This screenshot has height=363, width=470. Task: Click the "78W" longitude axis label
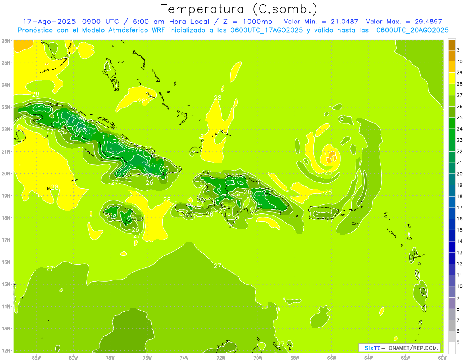(x=110, y=357)
